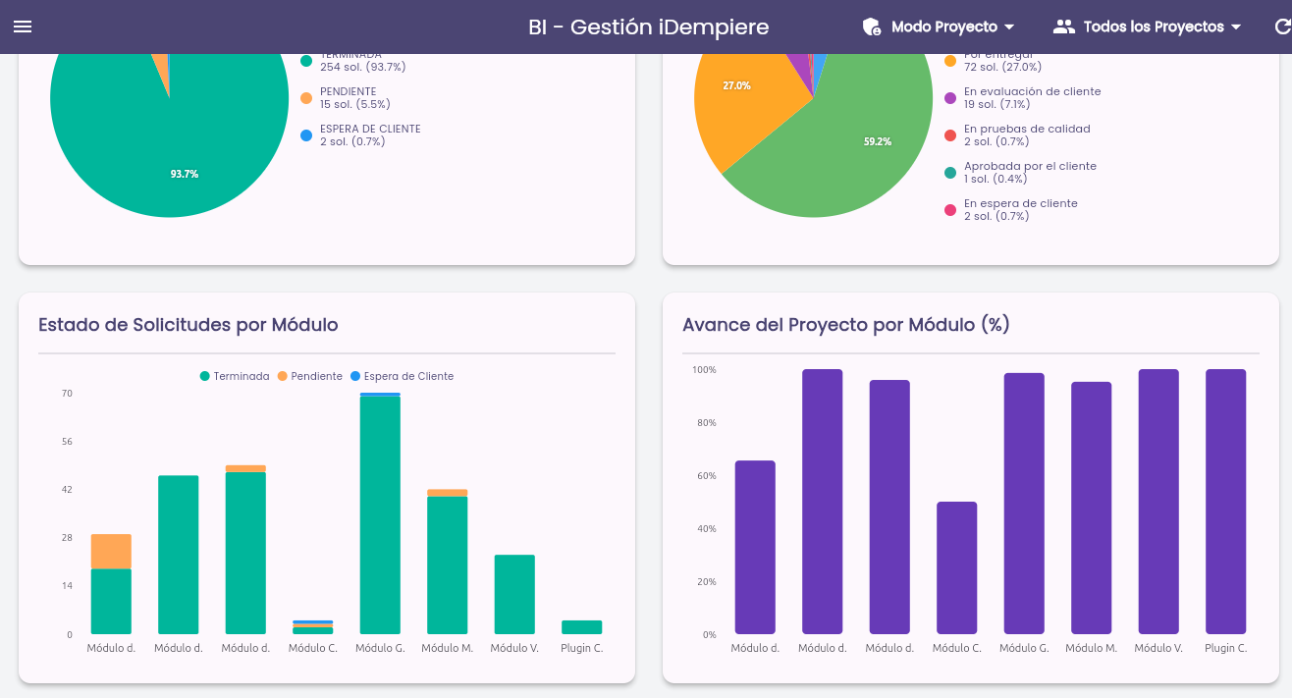Click the shield icon beside Modo Proyecto
The image size is (1292, 698).
tap(872, 27)
